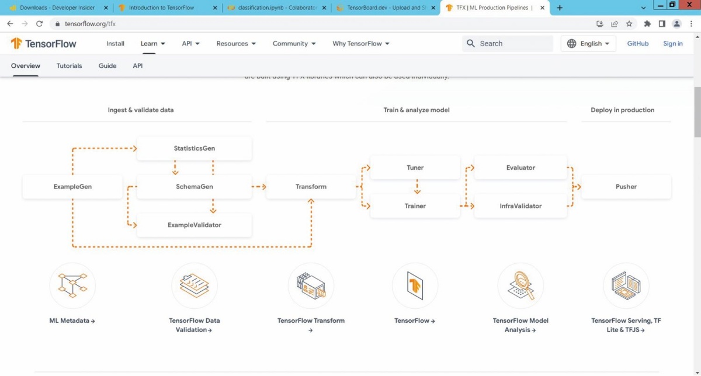This screenshot has width=701, height=376.
Task: Open the browser extensions puzzle icon
Action: click(x=647, y=24)
